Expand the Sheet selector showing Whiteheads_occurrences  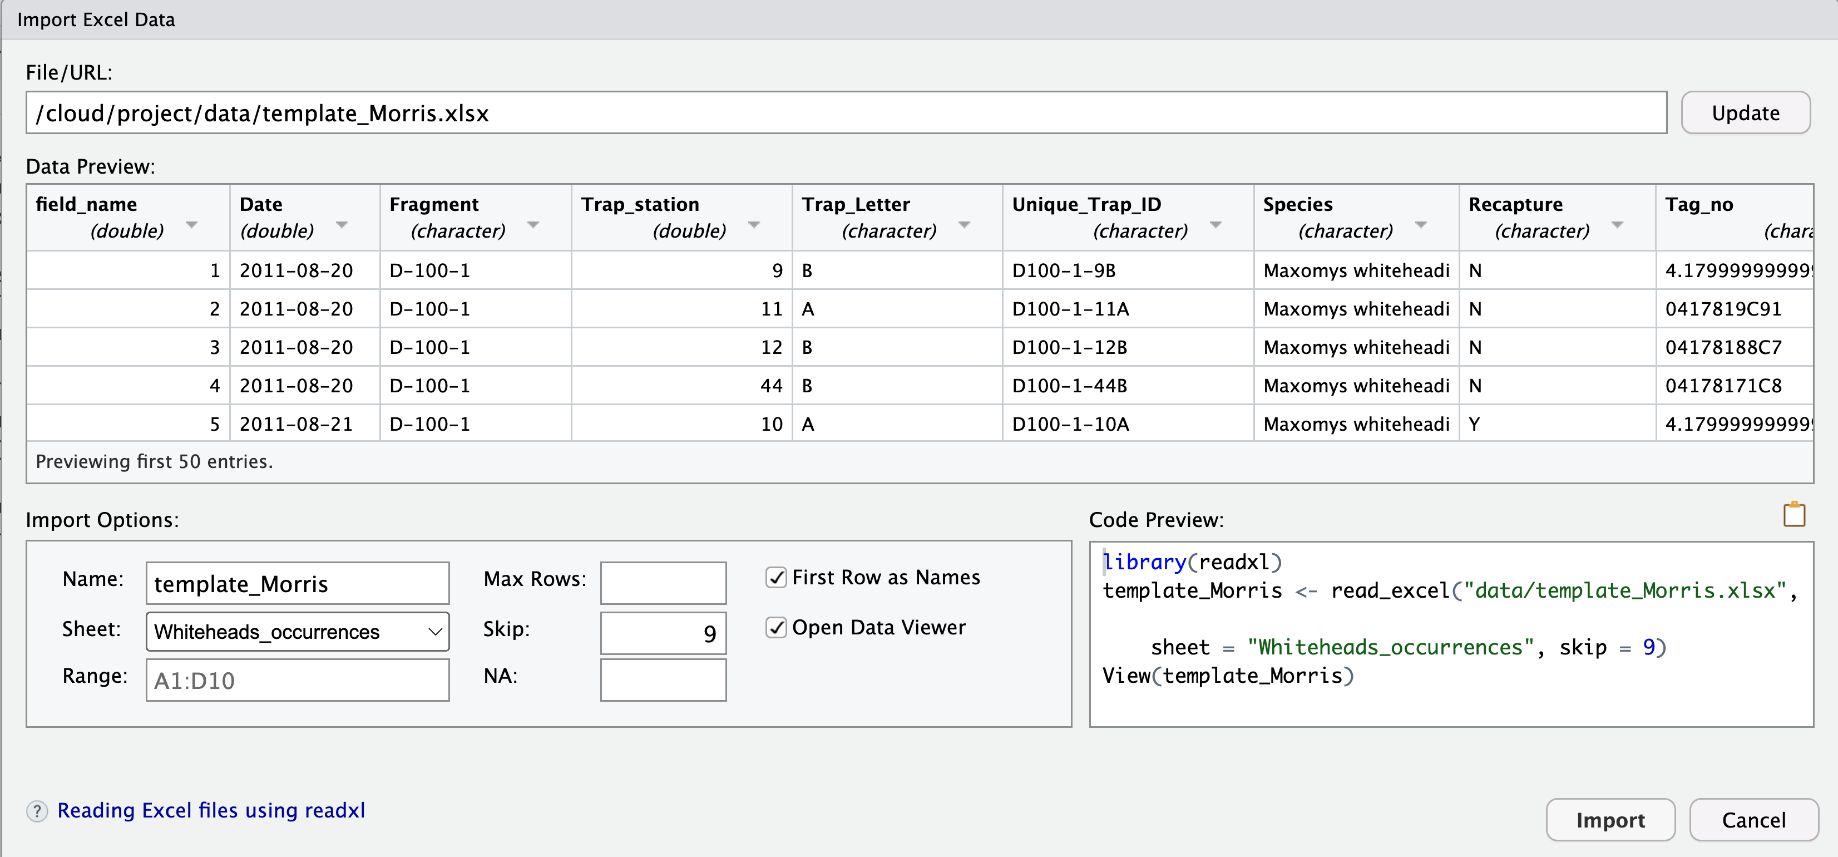(298, 632)
